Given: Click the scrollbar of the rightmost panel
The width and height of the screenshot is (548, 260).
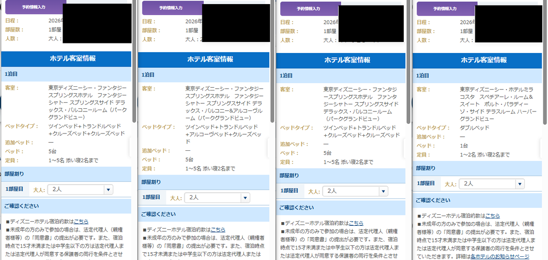Looking at the screenshot, I should (546, 62).
